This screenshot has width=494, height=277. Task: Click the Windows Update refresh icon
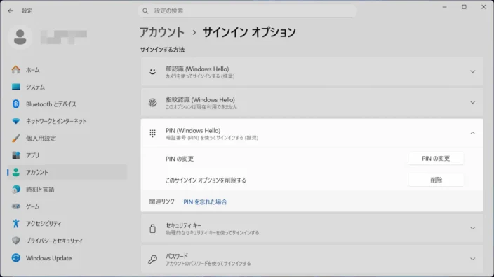pyautogui.click(x=15, y=258)
